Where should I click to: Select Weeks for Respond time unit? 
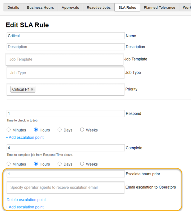click(82, 130)
